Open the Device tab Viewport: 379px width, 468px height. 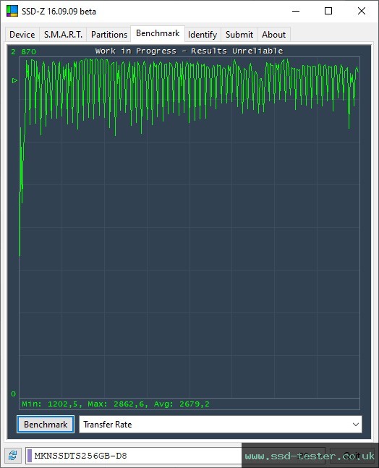click(x=22, y=35)
